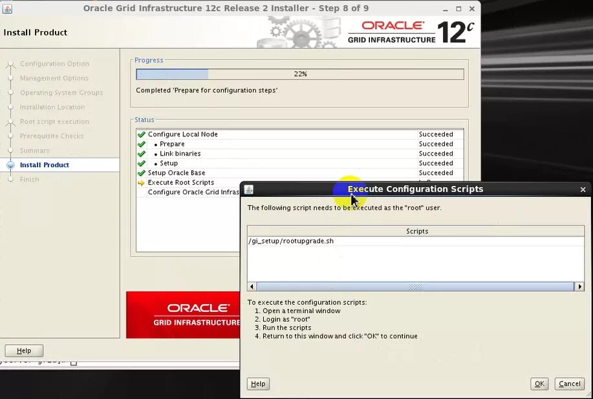Click the Scripts column header

coord(416,231)
